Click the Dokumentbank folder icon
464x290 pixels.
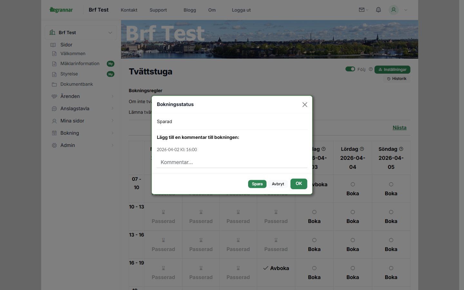coord(54,84)
